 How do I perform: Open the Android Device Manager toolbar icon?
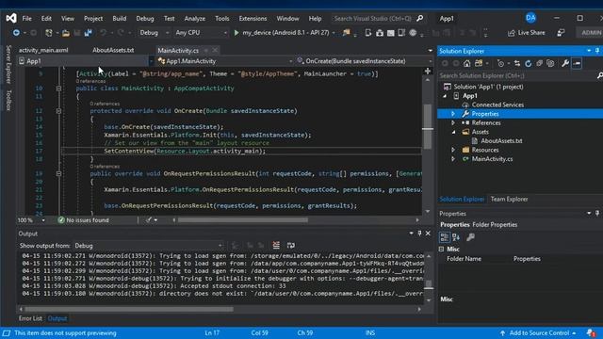tap(368, 33)
